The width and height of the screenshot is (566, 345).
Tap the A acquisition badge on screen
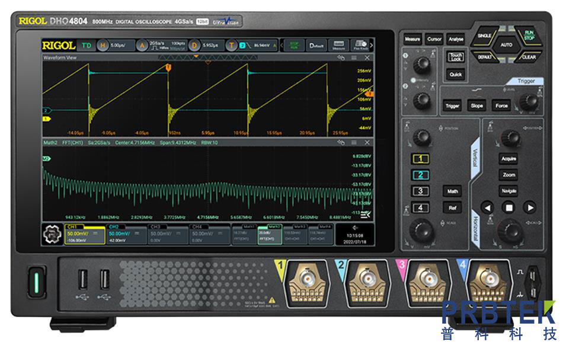click(142, 46)
